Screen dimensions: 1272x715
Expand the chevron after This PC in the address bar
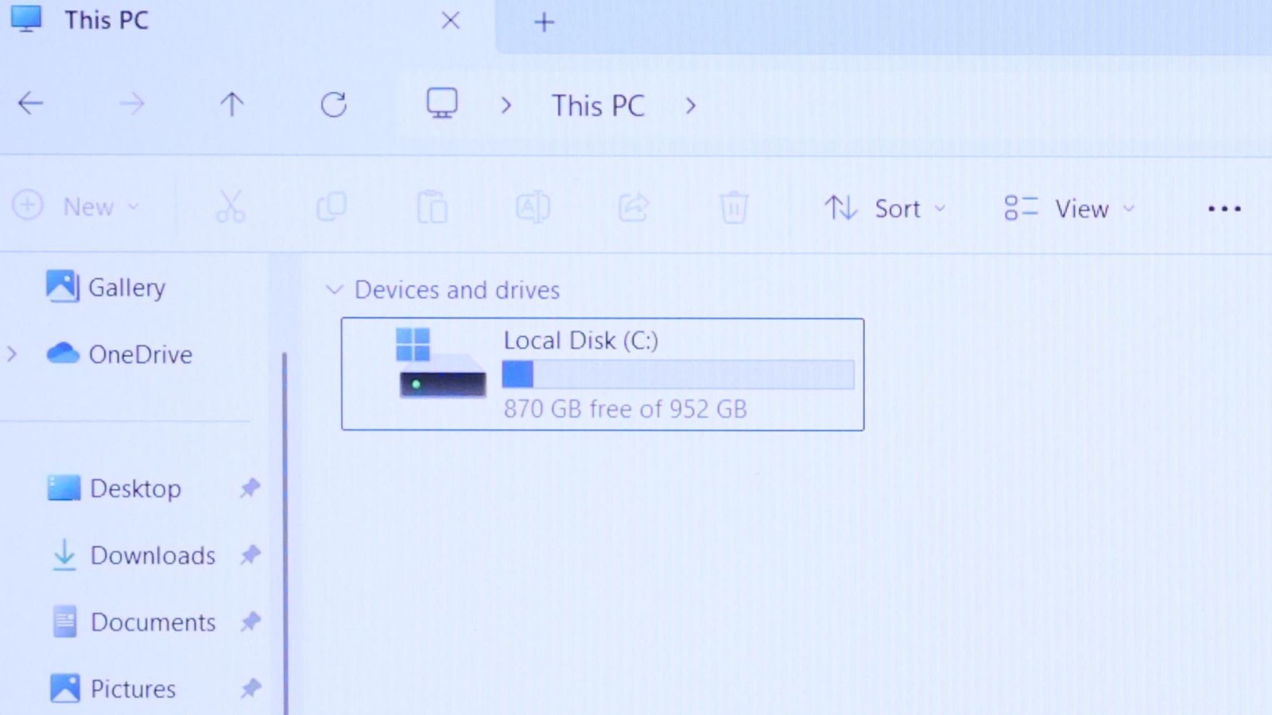point(691,106)
